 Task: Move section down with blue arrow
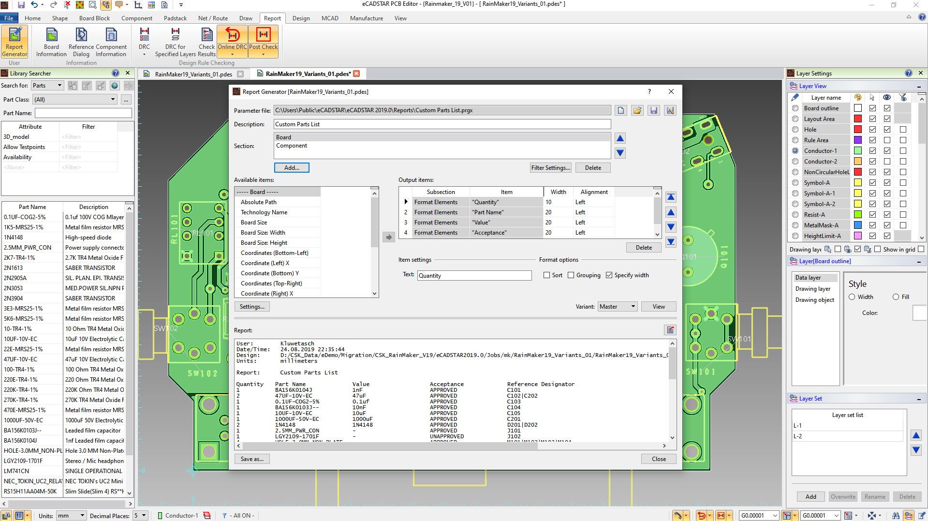(x=620, y=153)
